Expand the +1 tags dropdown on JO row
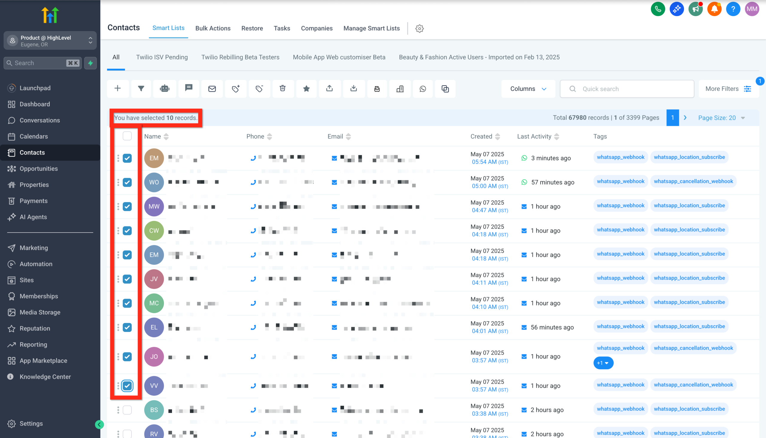Viewport: 766px width, 438px height. 604,363
